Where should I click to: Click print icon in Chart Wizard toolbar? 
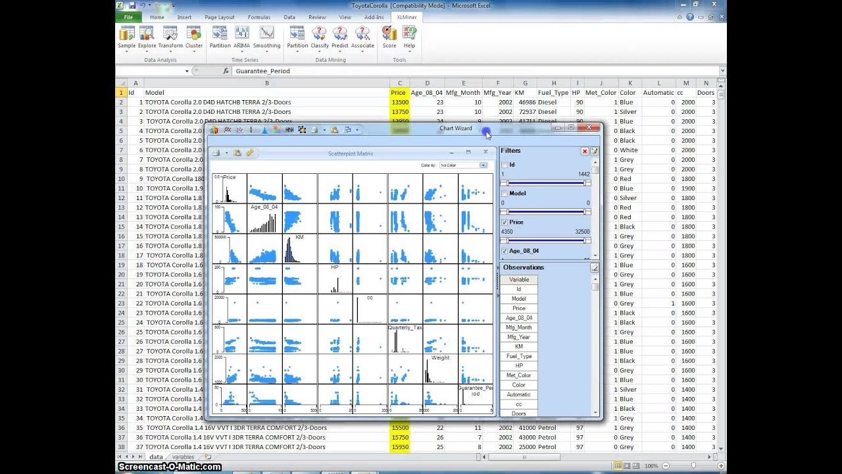tap(314, 130)
